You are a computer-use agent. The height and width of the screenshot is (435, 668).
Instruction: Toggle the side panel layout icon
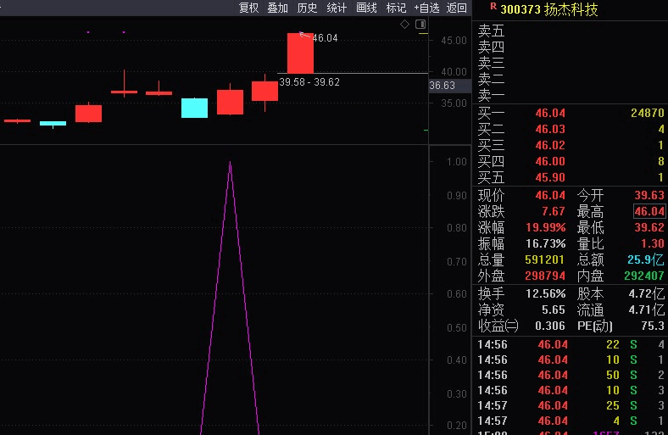coord(420,25)
